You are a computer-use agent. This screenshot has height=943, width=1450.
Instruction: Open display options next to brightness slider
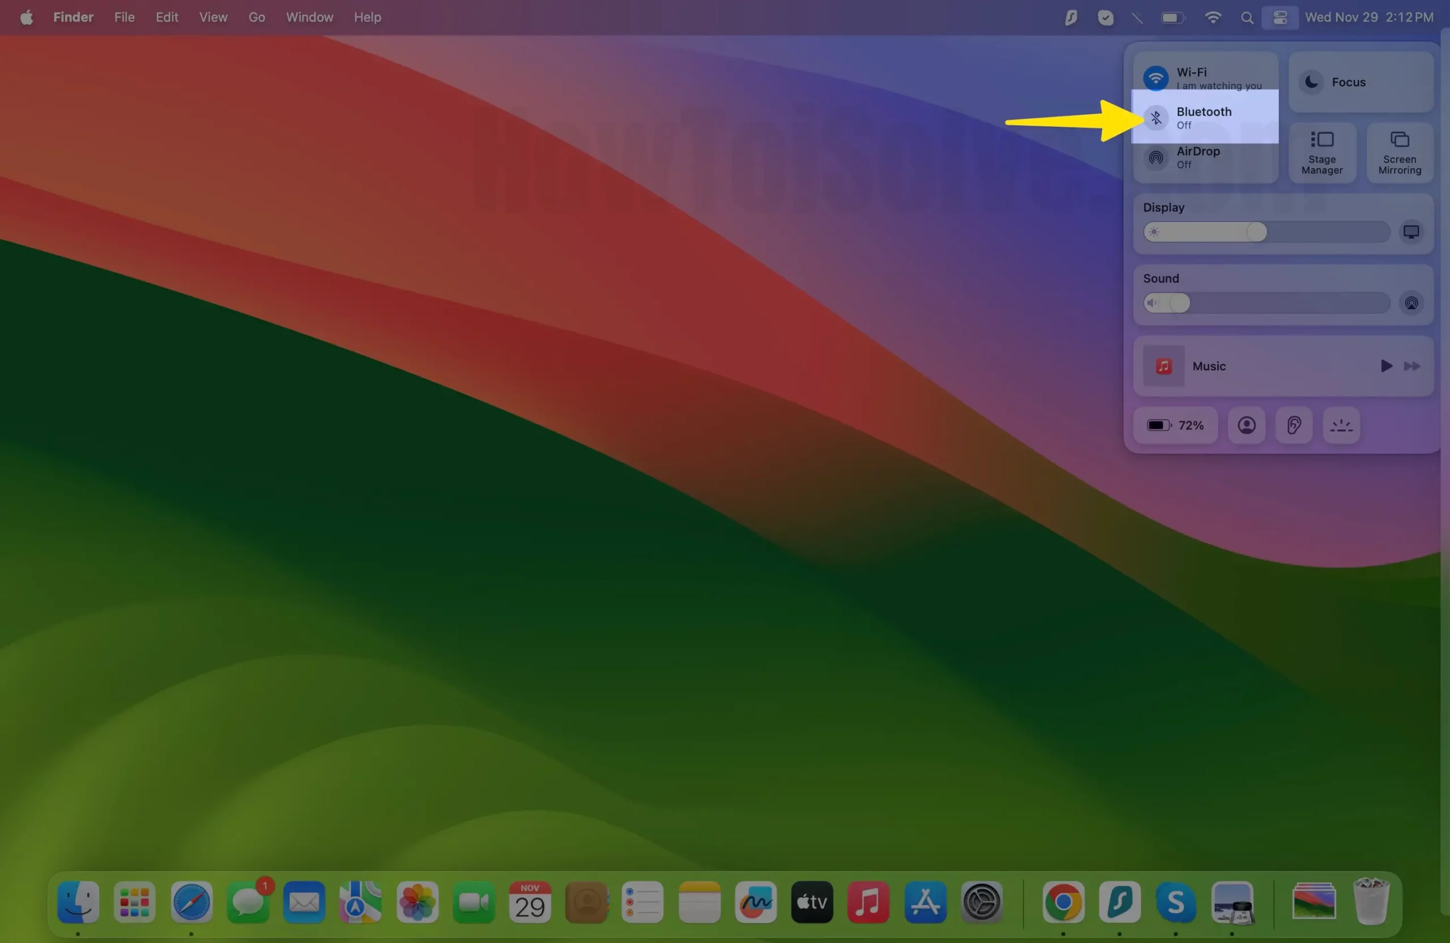(1411, 232)
